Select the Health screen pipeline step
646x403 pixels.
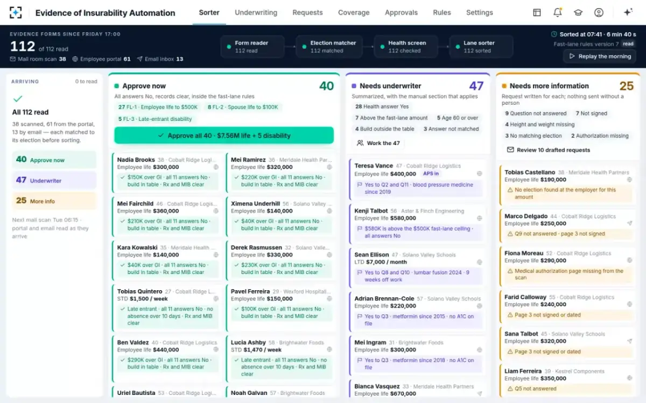[406, 47]
